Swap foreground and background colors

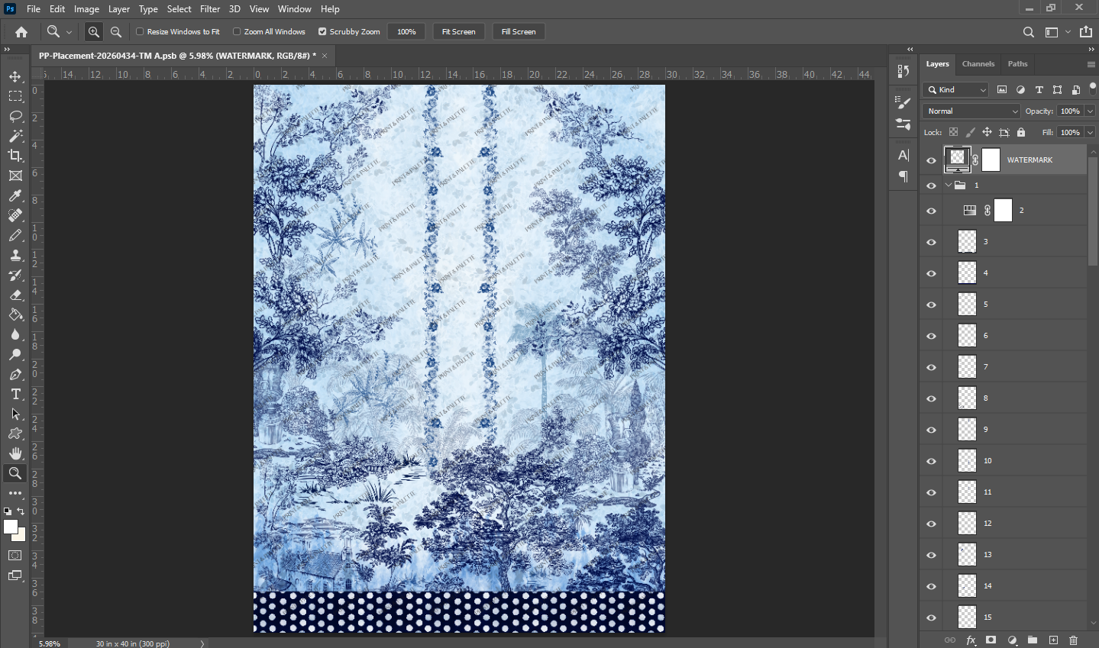21,511
